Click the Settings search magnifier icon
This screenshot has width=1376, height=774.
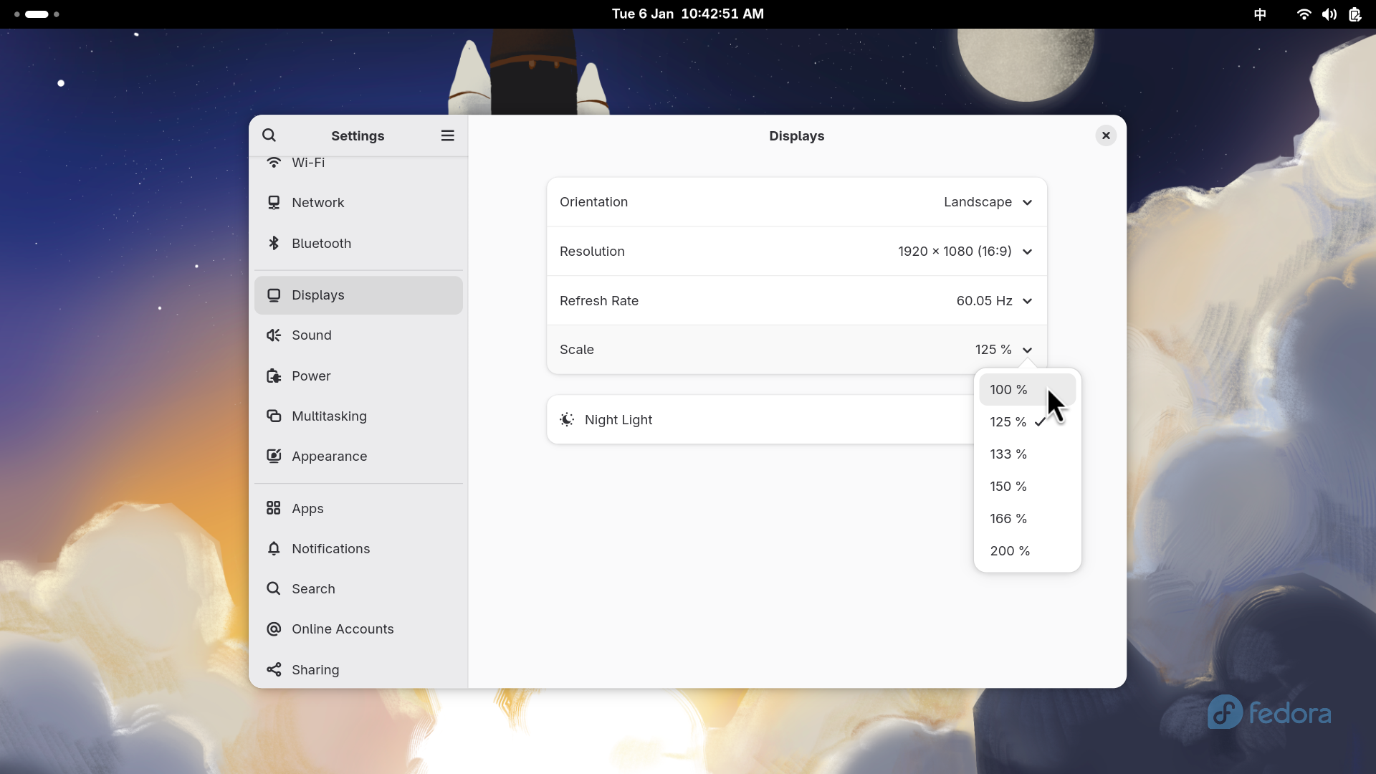(269, 135)
